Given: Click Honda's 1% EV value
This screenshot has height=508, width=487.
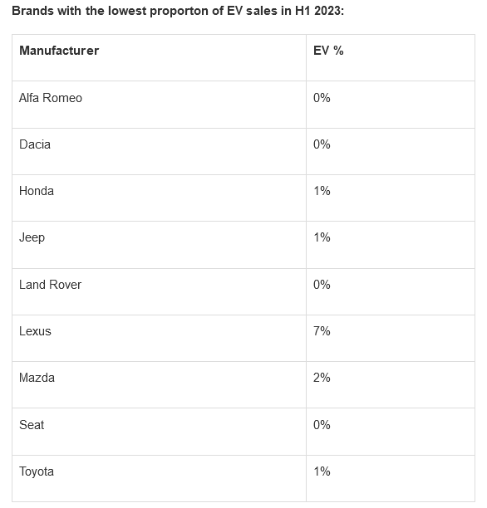Looking at the screenshot, I should point(322,191).
